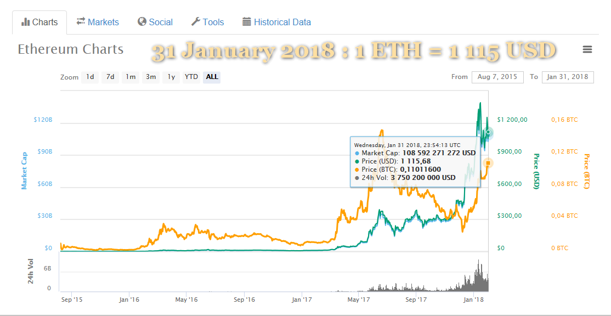Click the $900,00 axis label
611x316 pixels.
[510, 151]
